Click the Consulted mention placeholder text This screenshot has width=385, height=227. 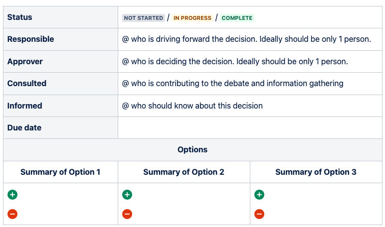coord(232,83)
